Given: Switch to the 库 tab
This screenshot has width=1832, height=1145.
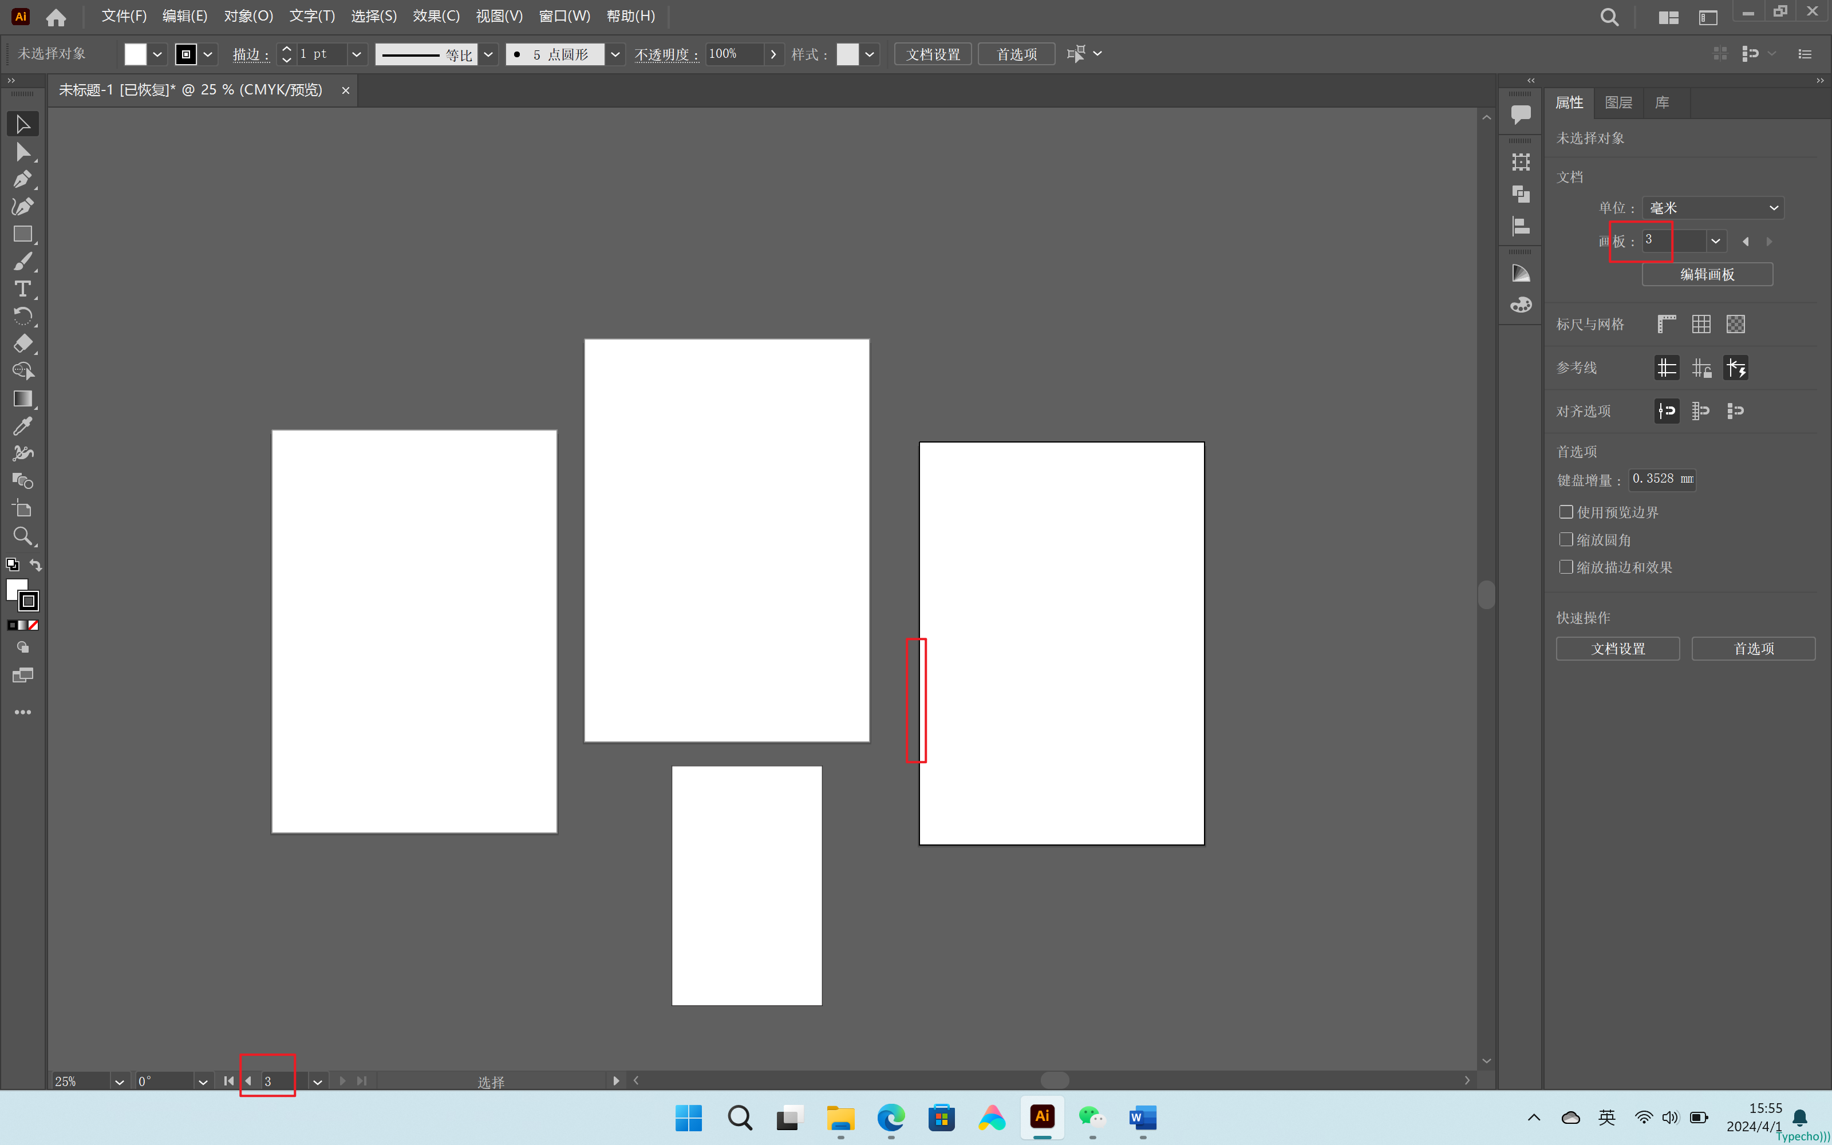Looking at the screenshot, I should 1663,102.
